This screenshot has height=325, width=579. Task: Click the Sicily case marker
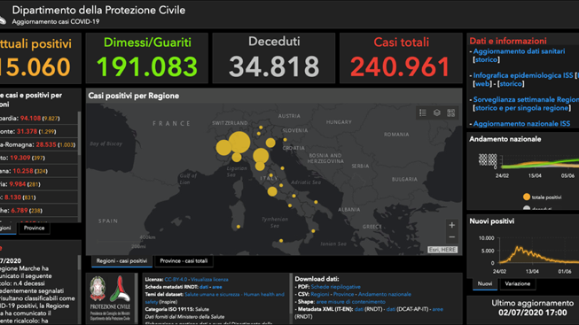(281, 241)
